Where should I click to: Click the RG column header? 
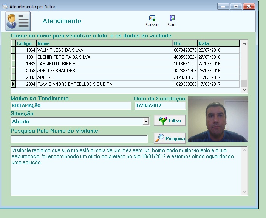185,43
